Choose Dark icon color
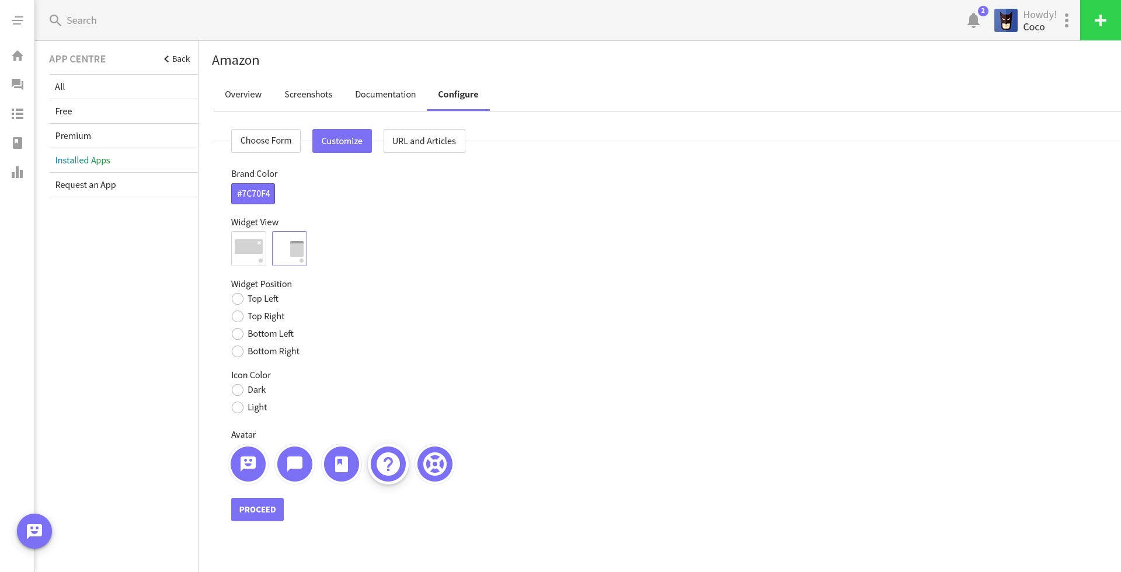 point(238,390)
